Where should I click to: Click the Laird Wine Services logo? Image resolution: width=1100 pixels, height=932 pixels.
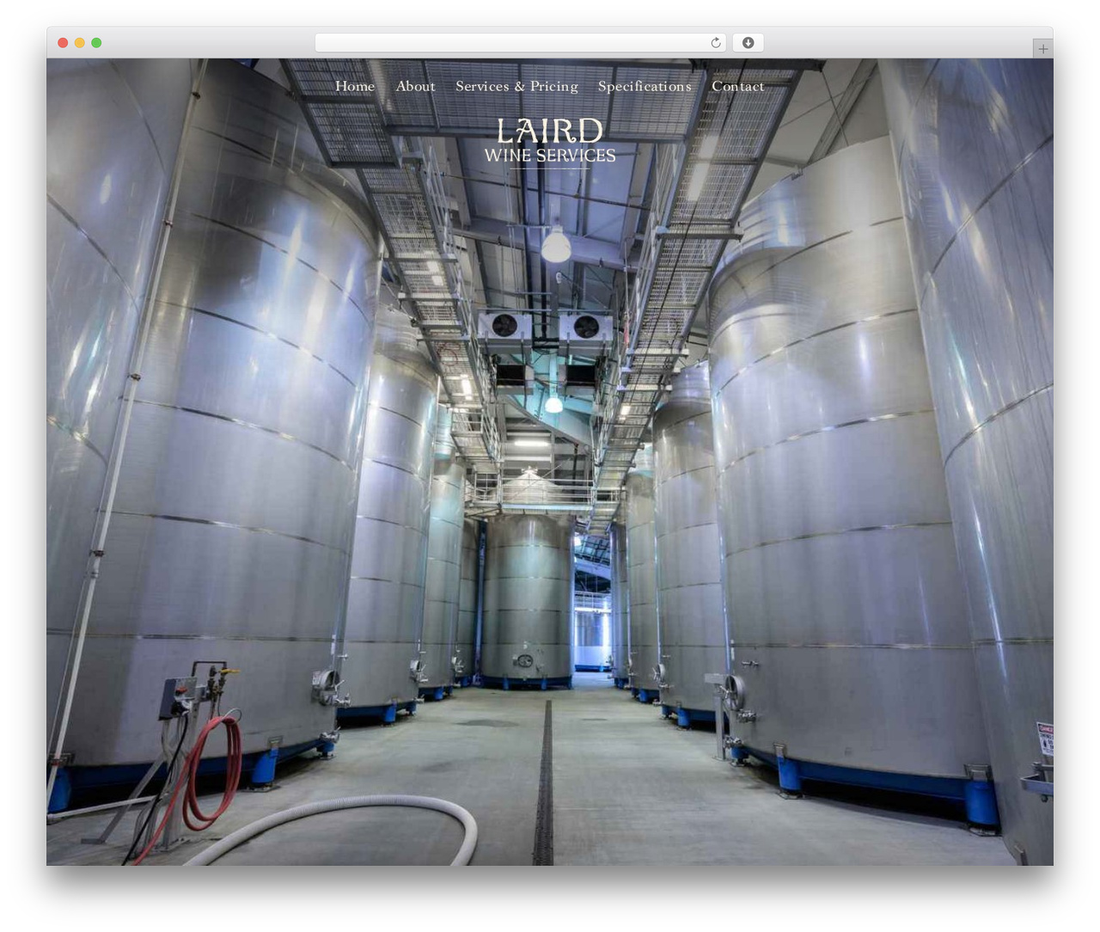(x=550, y=143)
